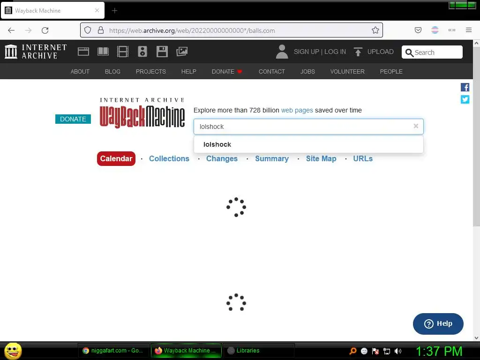Click the LOG IN link

pyautogui.click(x=335, y=52)
